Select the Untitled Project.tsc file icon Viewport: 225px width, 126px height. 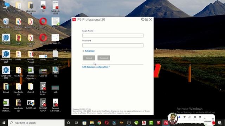coord(31,73)
